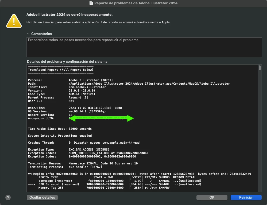The width and height of the screenshot is (267, 205).
Task: Click OS version 'macOS 14.0 (23A5301g)'
Action: coord(87,111)
